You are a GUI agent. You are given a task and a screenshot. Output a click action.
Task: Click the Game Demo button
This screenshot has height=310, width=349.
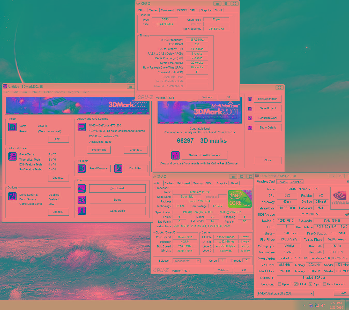[x=117, y=211]
